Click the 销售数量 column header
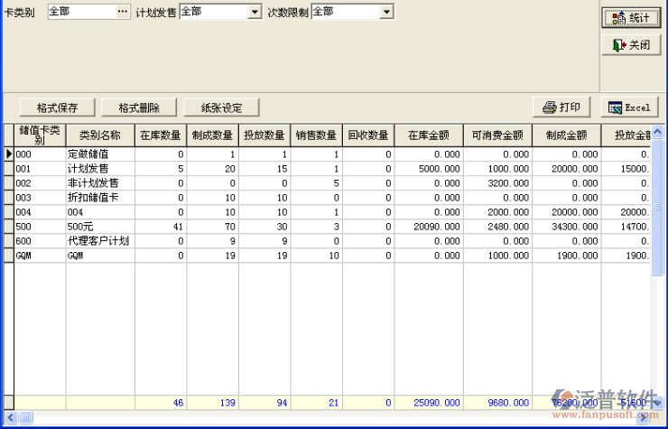This screenshot has width=668, height=429. [317, 135]
